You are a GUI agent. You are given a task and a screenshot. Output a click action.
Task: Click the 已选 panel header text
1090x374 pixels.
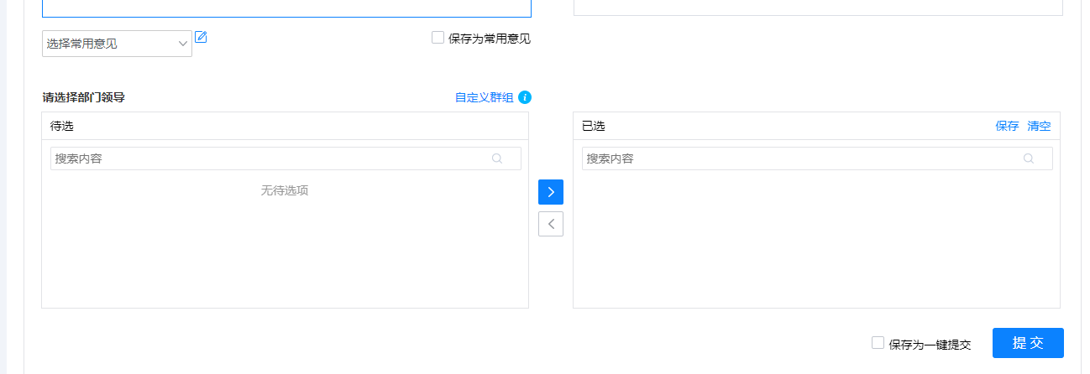pyautogui.click(x=593, y=126)
